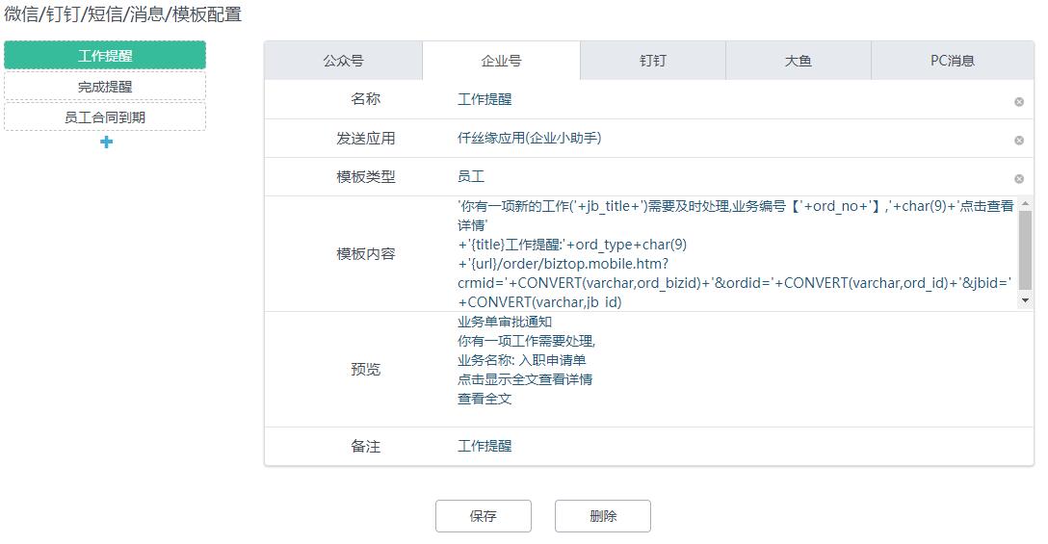Clear the 名称 field with its X icon

pyautogui.click(x=1019, y=101)
